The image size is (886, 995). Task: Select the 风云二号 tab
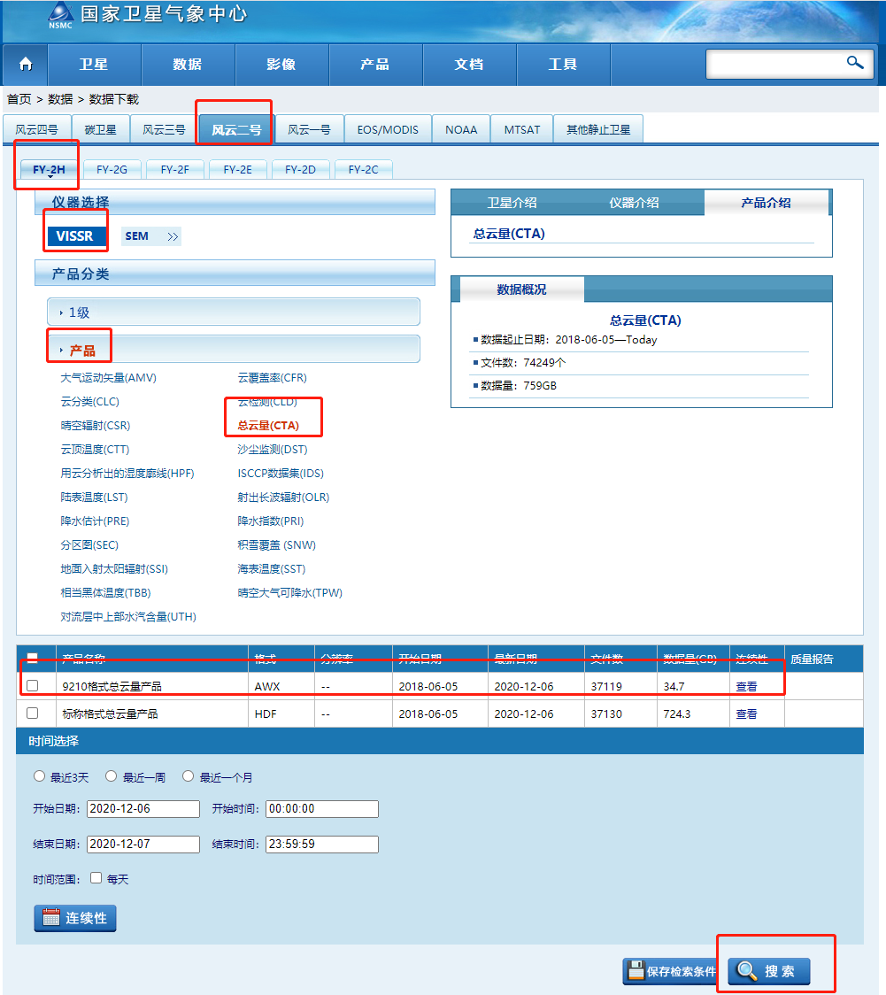pos(236,129)
